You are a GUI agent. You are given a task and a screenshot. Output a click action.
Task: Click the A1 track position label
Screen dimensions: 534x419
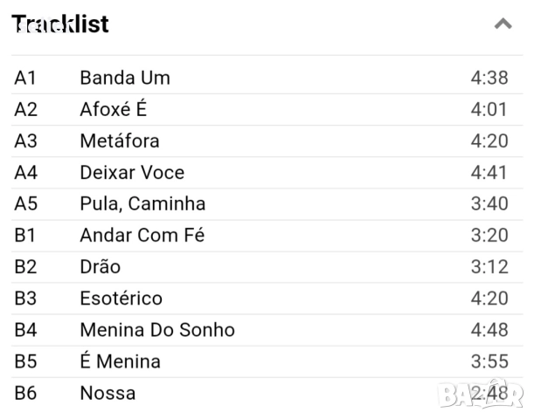click(x=25, y=78)
